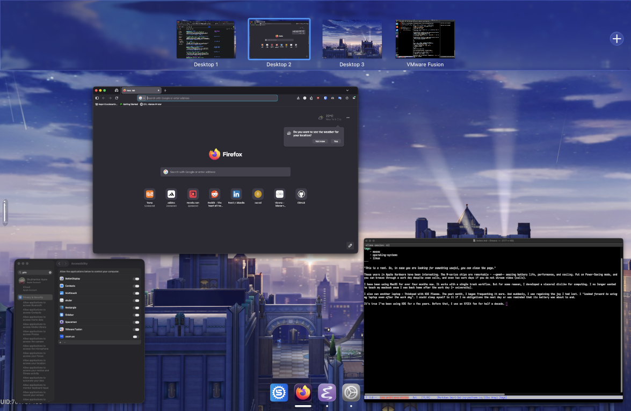Screen dimensions: 631x411
Task: Click the Getting Started bookmark
Action: [x=130, y=104]
